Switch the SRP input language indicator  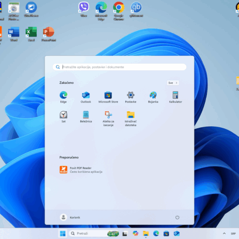point(233,233)
